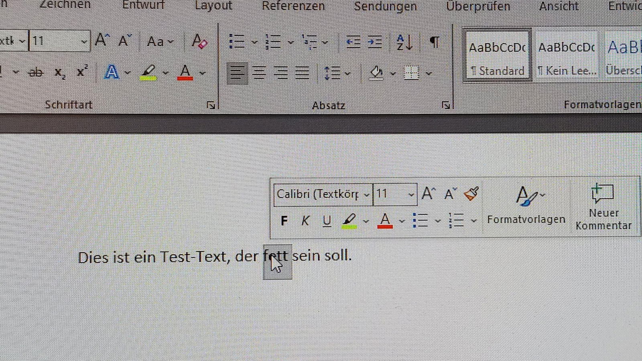Viewport: 642px width, 361px height.
Task: Click the A-Z Sort icon
Action: (404, 42)
